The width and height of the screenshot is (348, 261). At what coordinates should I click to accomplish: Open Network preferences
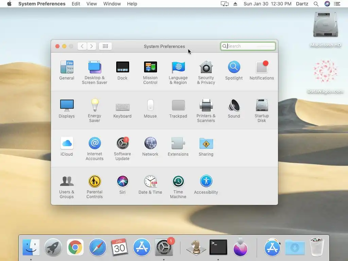click(150, 146)
